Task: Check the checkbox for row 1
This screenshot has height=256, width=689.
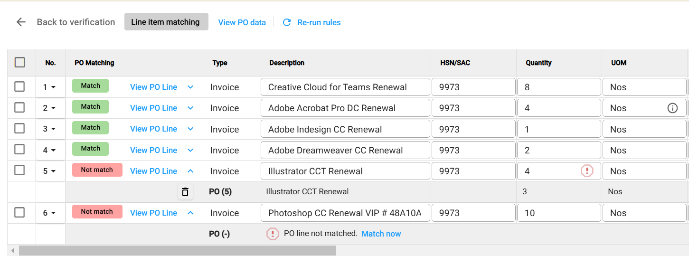Action: (x=19, y=87)
